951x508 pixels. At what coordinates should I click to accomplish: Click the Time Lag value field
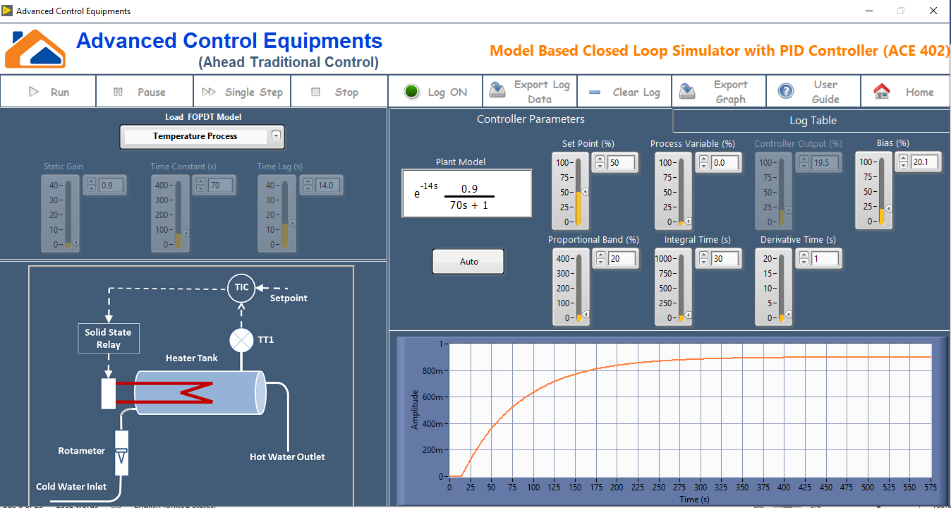[328, 186]
